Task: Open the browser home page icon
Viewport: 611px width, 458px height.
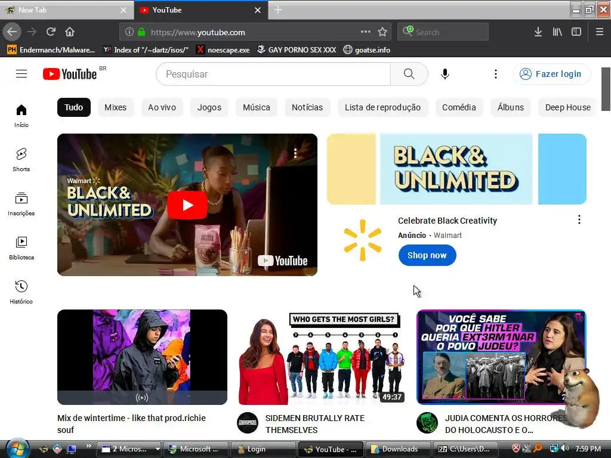Action: pos(70,32)
